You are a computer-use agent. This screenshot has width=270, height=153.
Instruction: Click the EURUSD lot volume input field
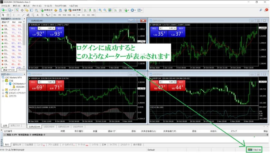pyautogui.click(x=47, y=29)
